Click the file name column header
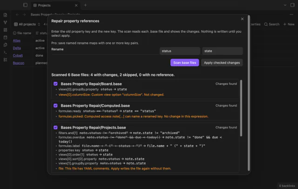Screen dimensions: 298x189 pos(22,33)
